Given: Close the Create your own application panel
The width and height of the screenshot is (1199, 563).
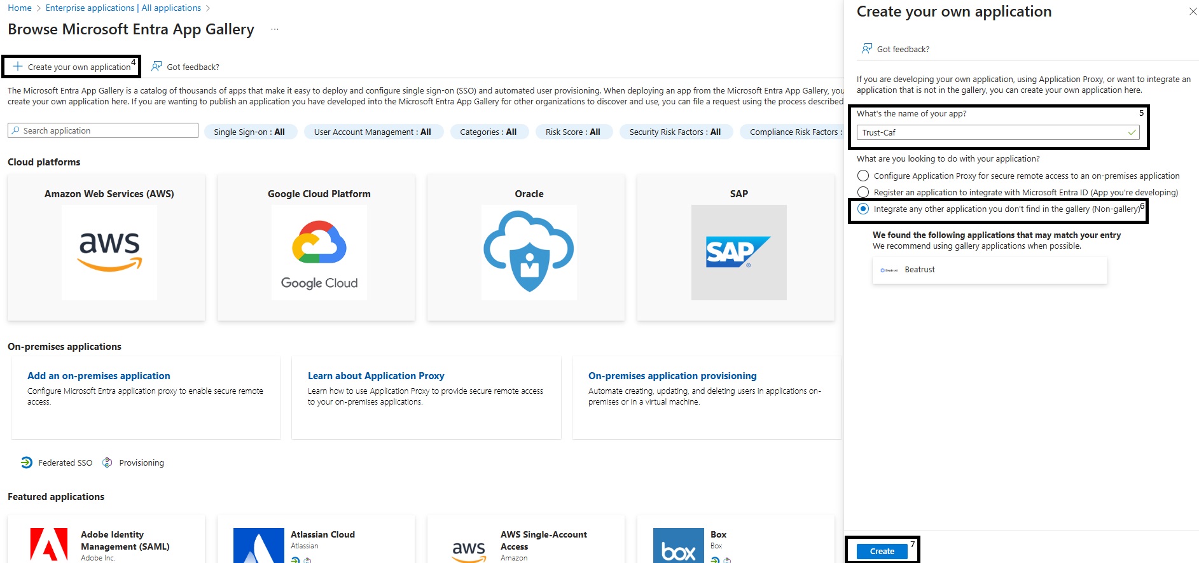Looking at the screenshot, I should (1193, 11).
